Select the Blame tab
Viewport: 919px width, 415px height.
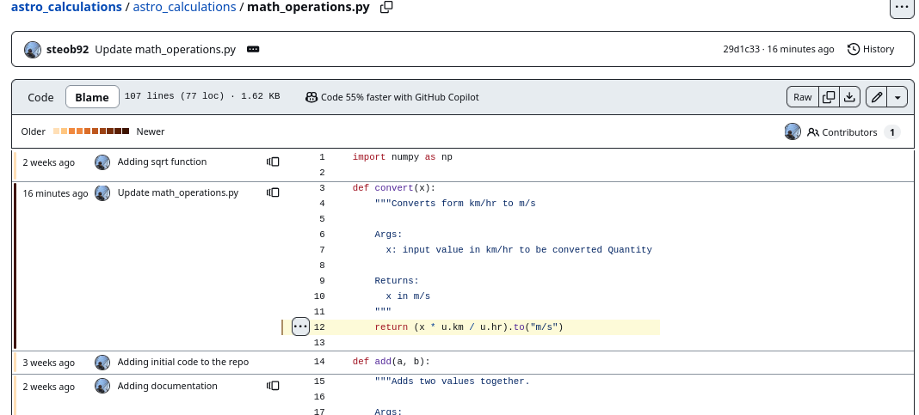point(92,97)
